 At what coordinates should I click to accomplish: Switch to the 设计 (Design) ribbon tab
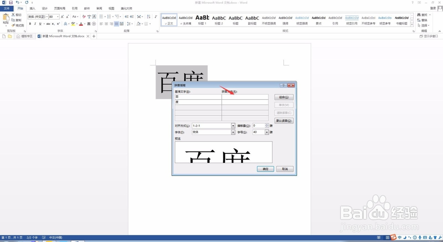(45, 8)
